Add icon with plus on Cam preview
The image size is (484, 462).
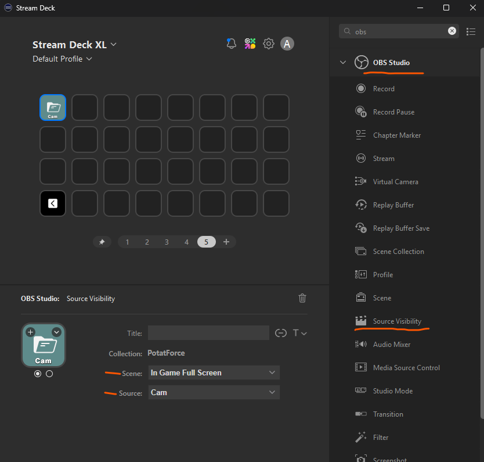click(30, 332)
